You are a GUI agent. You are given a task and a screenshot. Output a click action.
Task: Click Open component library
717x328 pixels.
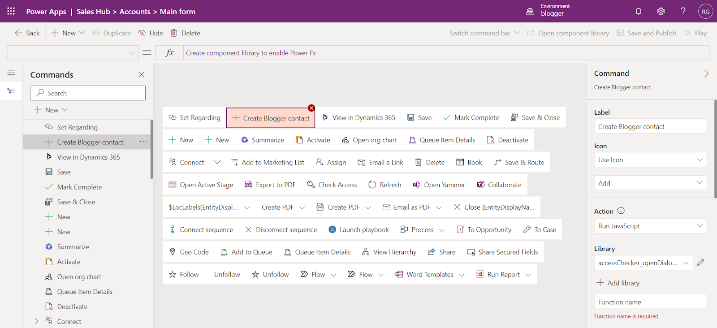coord(568,33)
